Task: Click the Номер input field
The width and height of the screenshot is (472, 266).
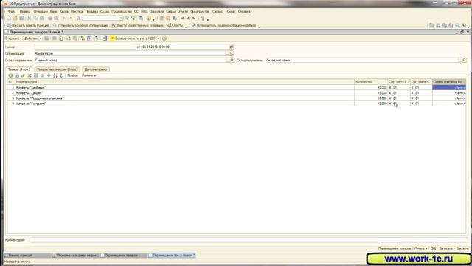Action: 86,47
